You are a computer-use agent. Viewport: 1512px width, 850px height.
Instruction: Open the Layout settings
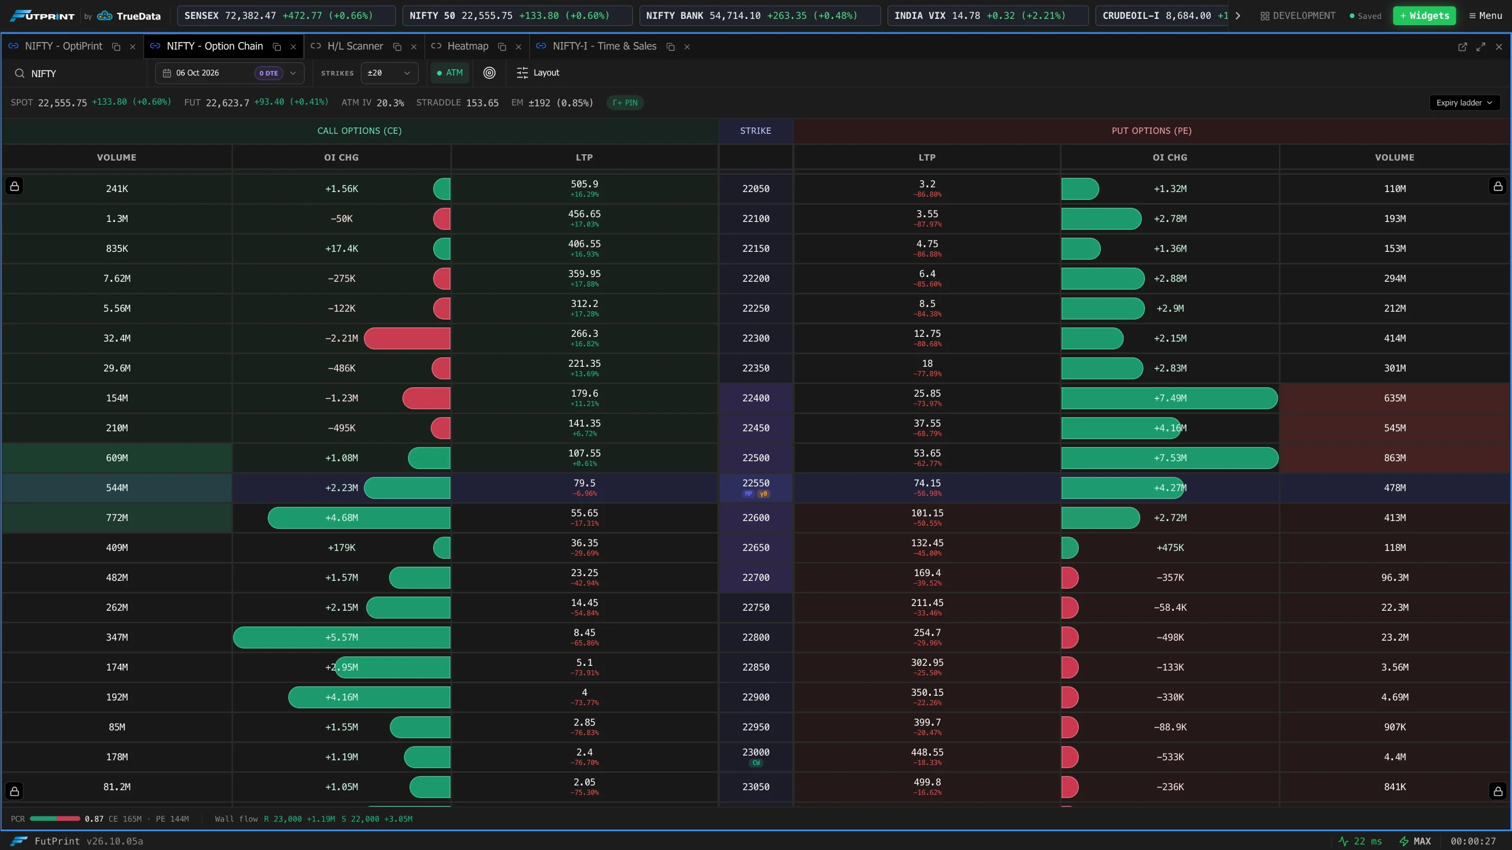tap(538, 73)
